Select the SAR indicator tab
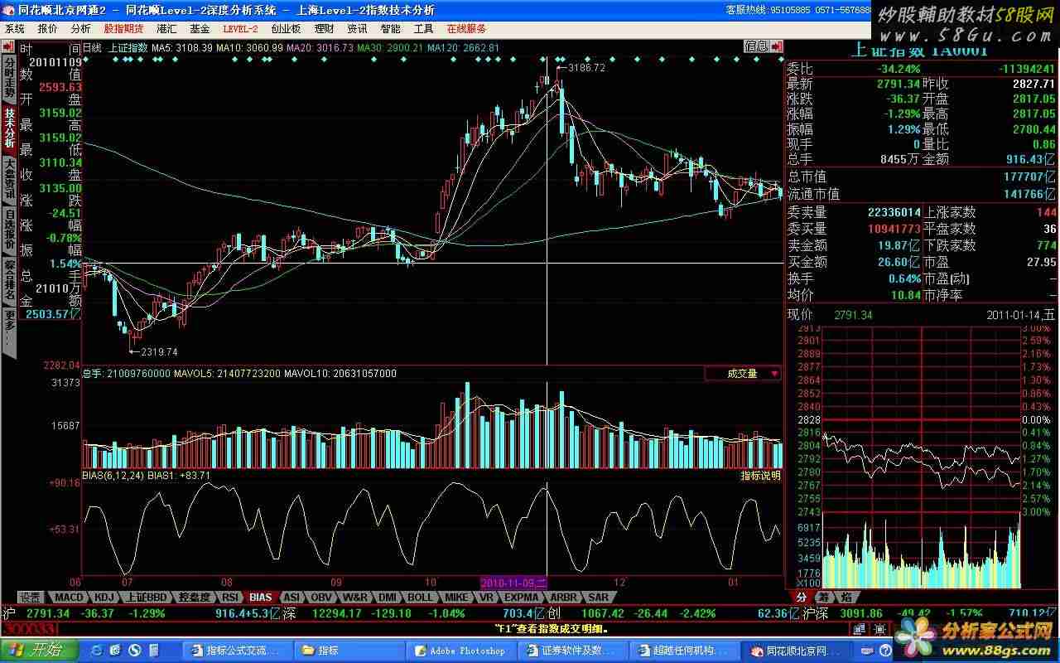Image resolution: width=1060 pixels, height=663 pixels. pyautogui.click(x=598, y=597)
